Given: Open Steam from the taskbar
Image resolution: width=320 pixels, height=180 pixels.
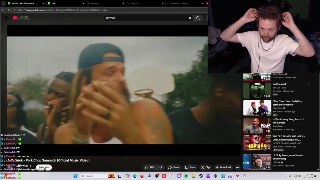Looking at the screenshot, I should [x=201, y=176].
